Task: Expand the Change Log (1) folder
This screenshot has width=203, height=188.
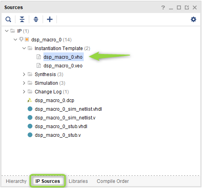Action: tap(24, 92)
